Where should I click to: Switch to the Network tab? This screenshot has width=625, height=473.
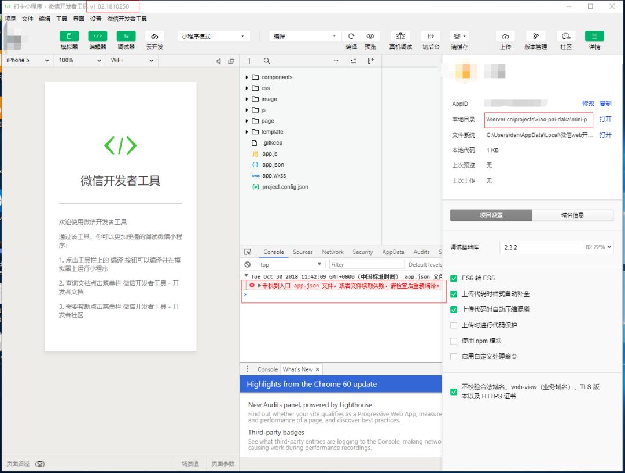pos(332,252)
